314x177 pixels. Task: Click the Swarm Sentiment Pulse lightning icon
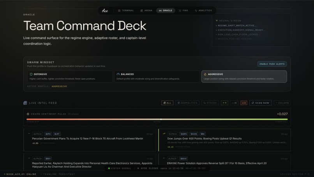pyautogui.click(x=28, y=114)
